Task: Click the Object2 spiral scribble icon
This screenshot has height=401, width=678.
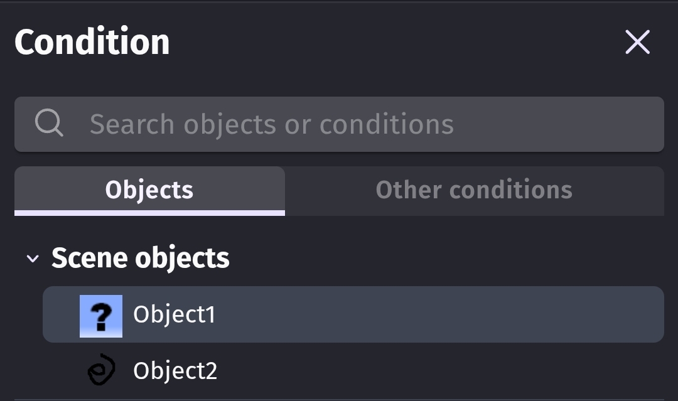Action: [x=101, y=370]
